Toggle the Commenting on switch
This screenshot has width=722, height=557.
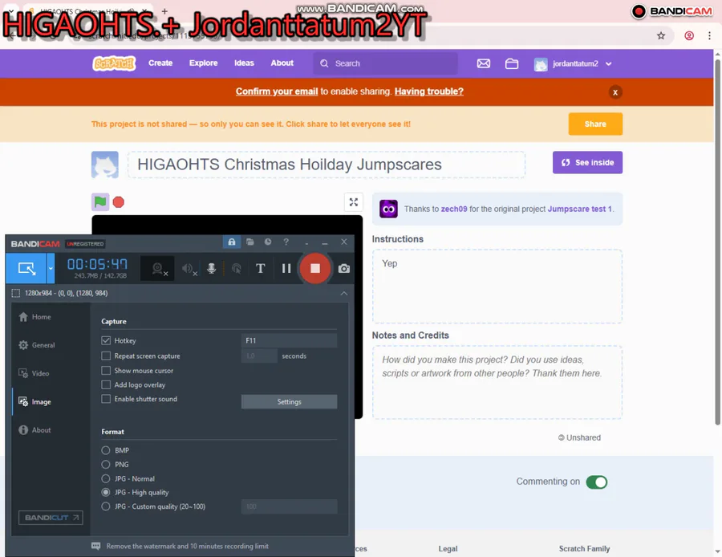pos(596,482)
